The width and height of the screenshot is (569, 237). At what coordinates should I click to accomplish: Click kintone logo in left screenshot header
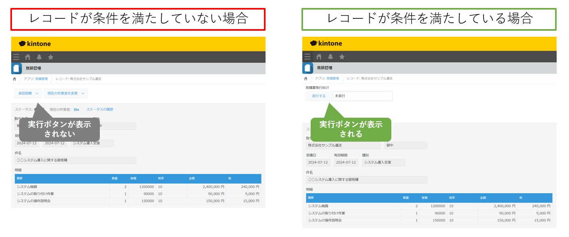tap(35, 43)
